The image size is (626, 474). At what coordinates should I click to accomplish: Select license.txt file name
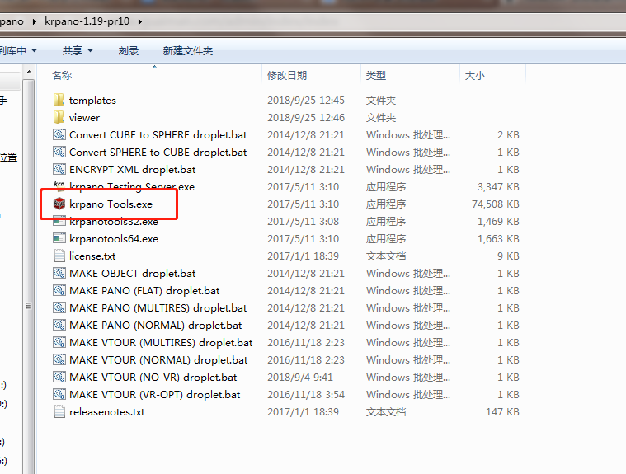(92, 256)
